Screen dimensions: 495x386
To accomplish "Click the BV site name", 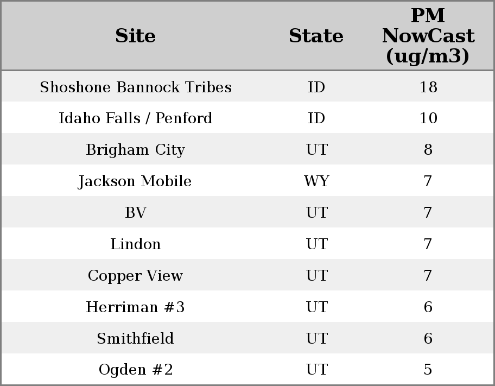I will tap(135, 213).
